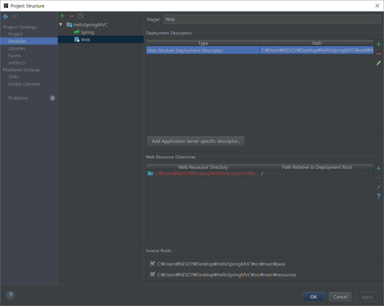Collapse the HelloSpringMVC tree node

[x=61, y=25]
